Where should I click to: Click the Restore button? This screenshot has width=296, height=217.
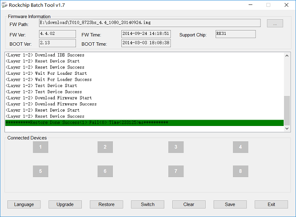click(107, 204)
